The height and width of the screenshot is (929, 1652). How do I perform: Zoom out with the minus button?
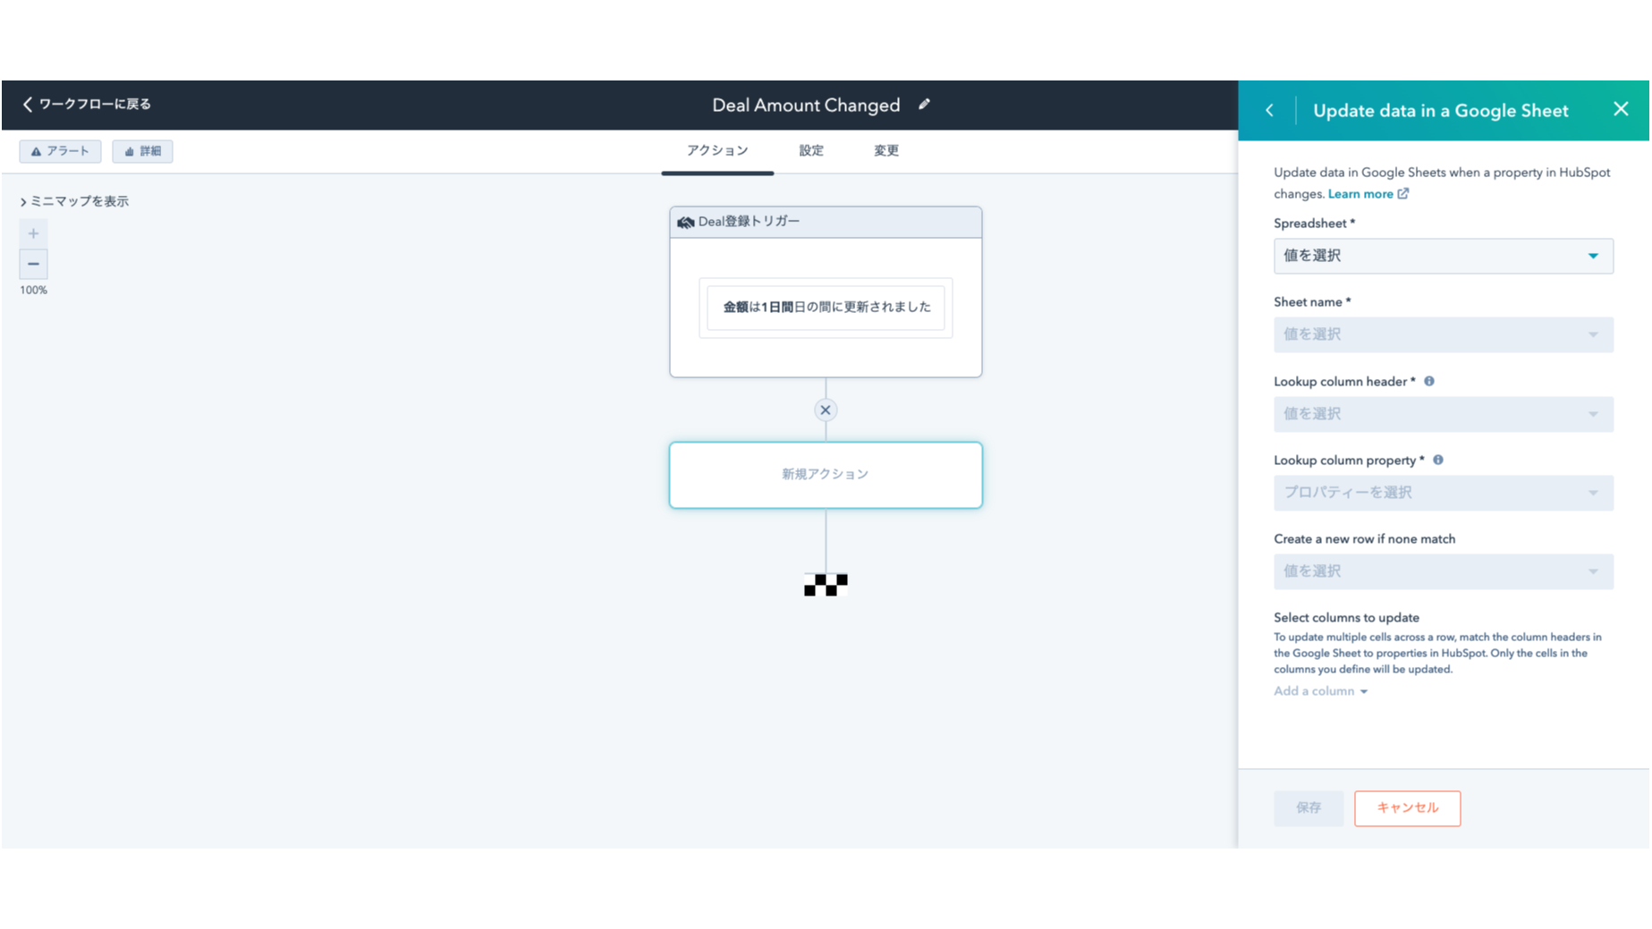point(33,264)
